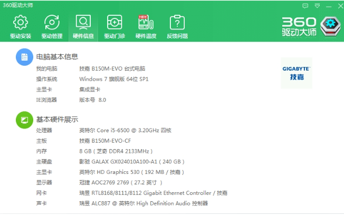Click the 8 GB DDR4 2133MHz memory value
The height and width of the screenshot is (216, 344).
pos(116,151)
